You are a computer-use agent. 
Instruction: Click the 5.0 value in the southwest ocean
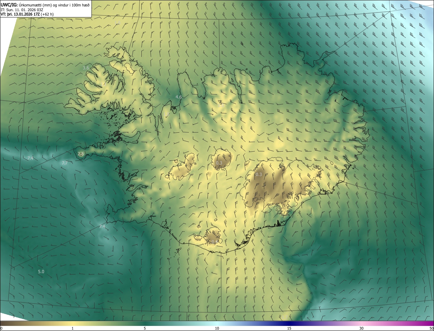click(41, 271)
